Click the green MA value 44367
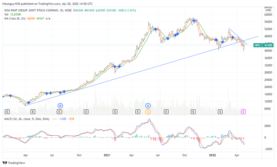This screenshot has height=167, width=277. point(40,18)
